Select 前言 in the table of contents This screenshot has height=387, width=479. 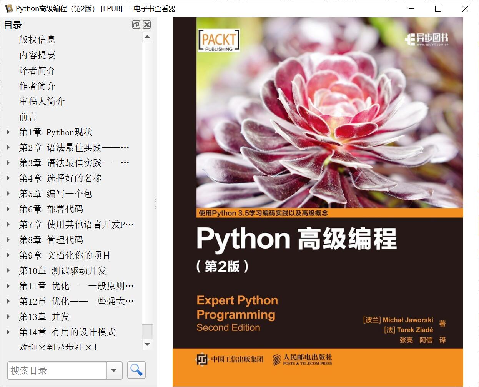[28, 117]
